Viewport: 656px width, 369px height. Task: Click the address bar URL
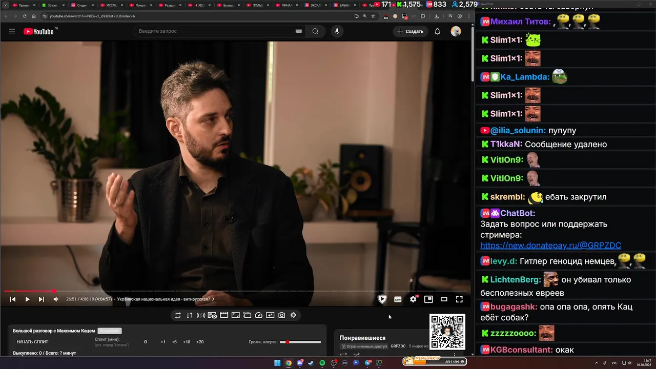coord(92,16)
